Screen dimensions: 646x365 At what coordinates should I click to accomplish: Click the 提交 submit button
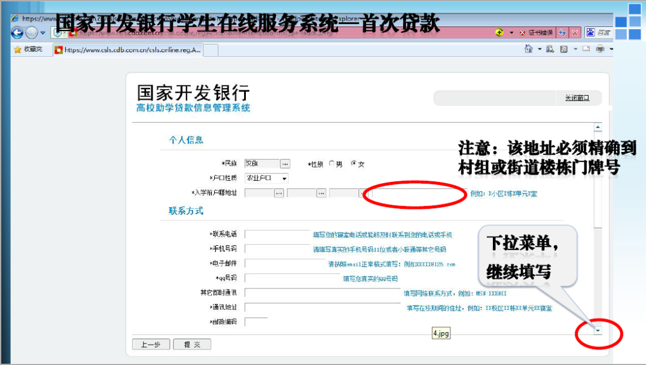pyautogui.click(x=192, y=345)
